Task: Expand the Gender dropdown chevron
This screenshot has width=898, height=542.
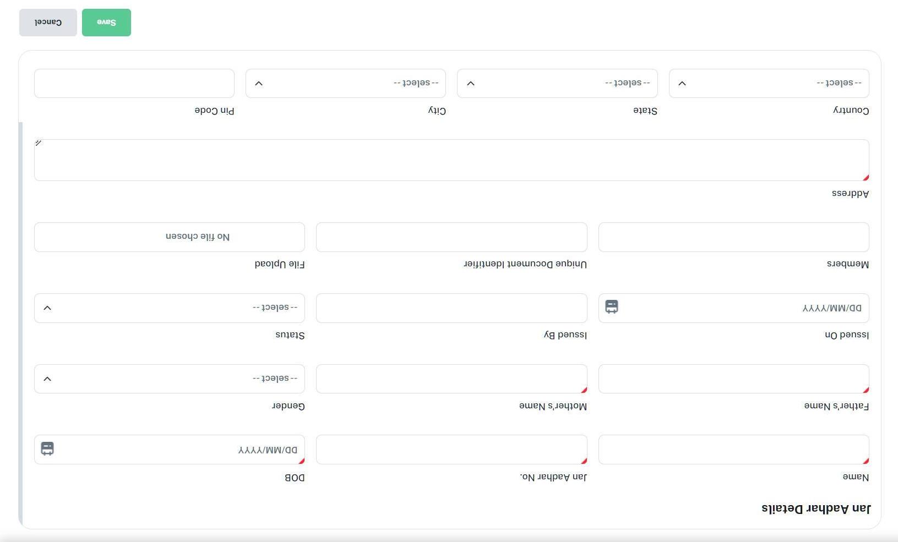Action: click(47, 379)
